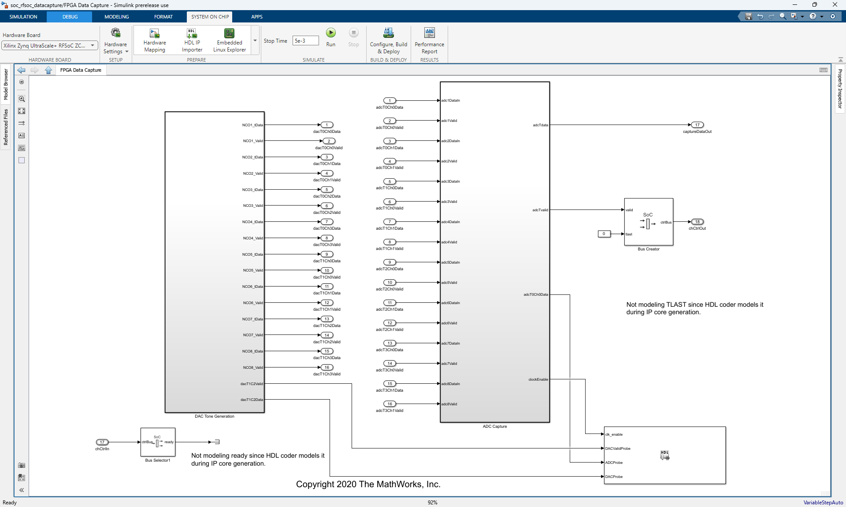Click the Stop Time input field
The height and width of the screenshot is (507, 846).
point(305,40)
